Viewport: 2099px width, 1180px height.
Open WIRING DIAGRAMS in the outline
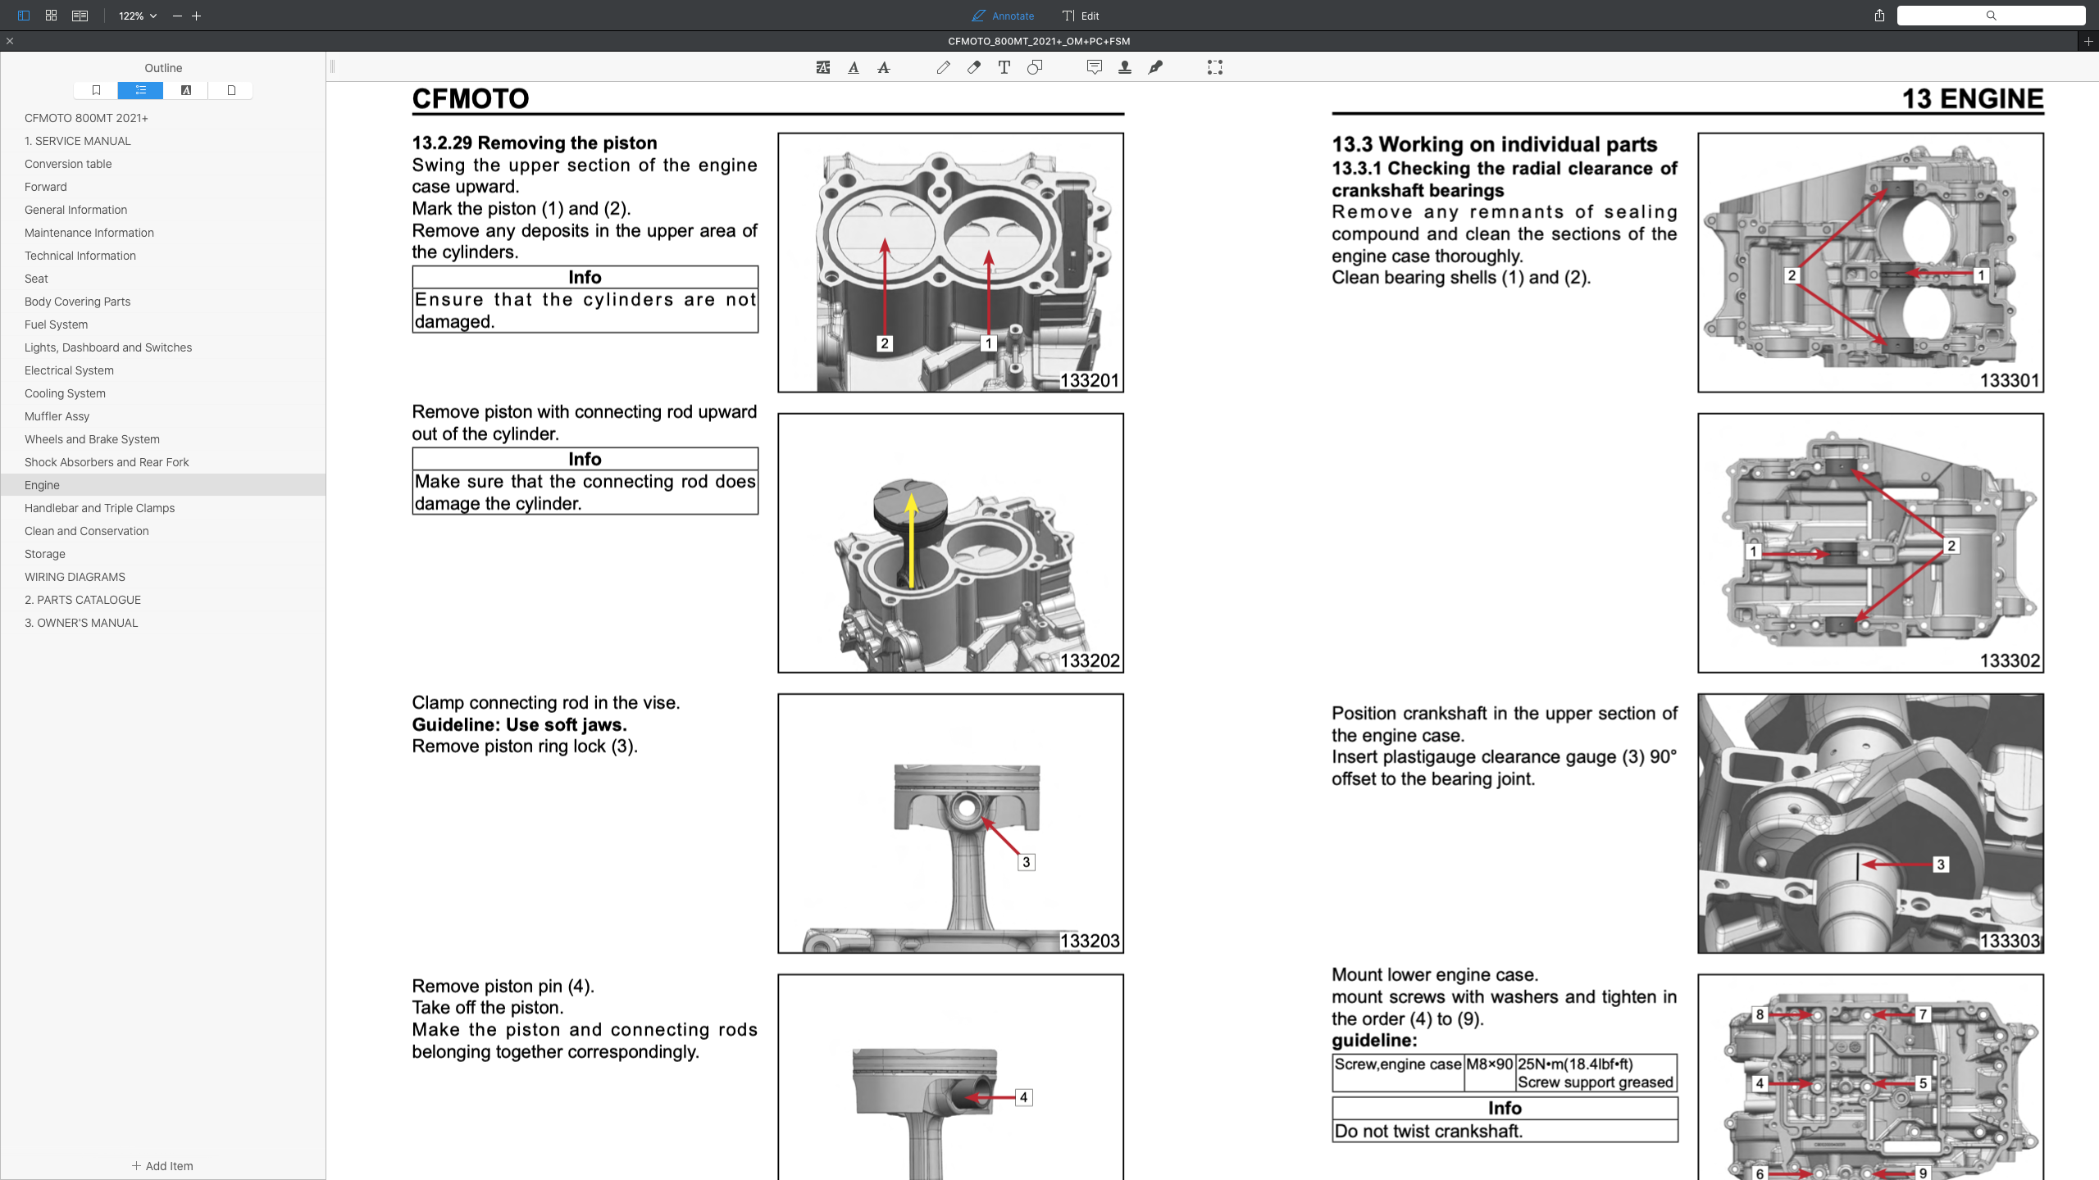(75, 577)
